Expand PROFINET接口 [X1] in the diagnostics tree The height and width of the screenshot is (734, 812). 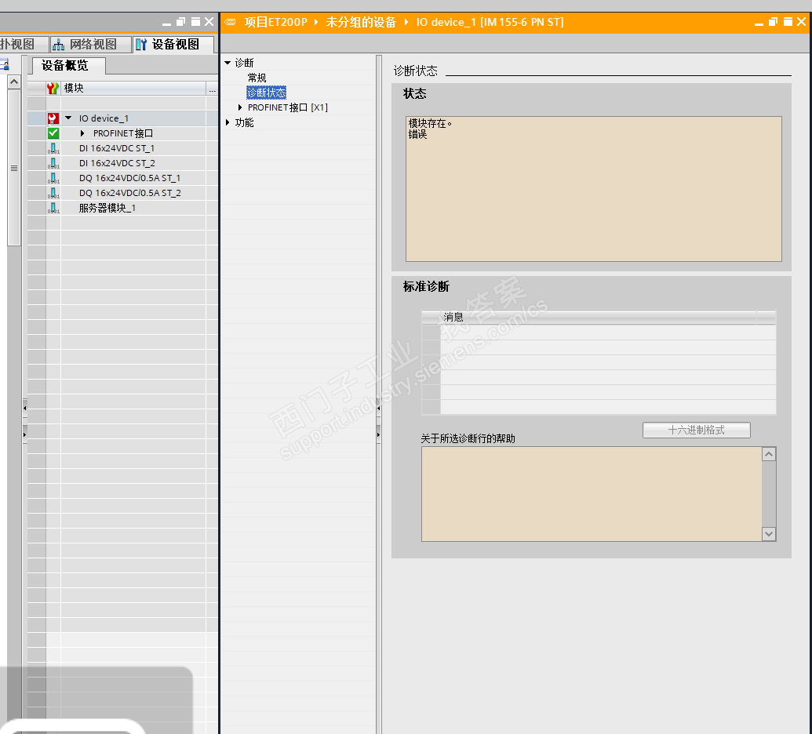(x=240, y=107)
